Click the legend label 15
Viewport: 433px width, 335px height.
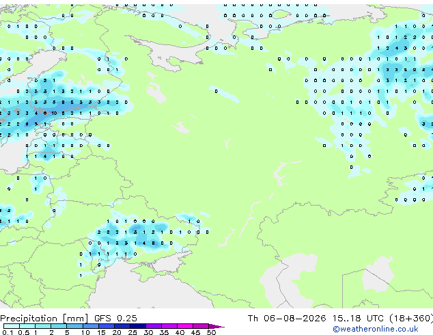point(101,332)
